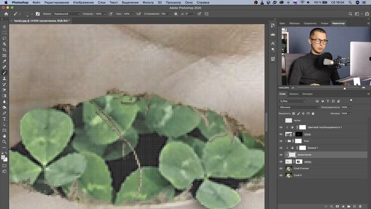Select the Clone Stamp tool
This screenshot has height=209, width=371.
coord(4,79)
